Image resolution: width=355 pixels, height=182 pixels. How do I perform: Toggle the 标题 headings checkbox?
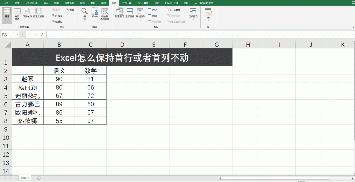pyautogui.click(x=67, y=10)
